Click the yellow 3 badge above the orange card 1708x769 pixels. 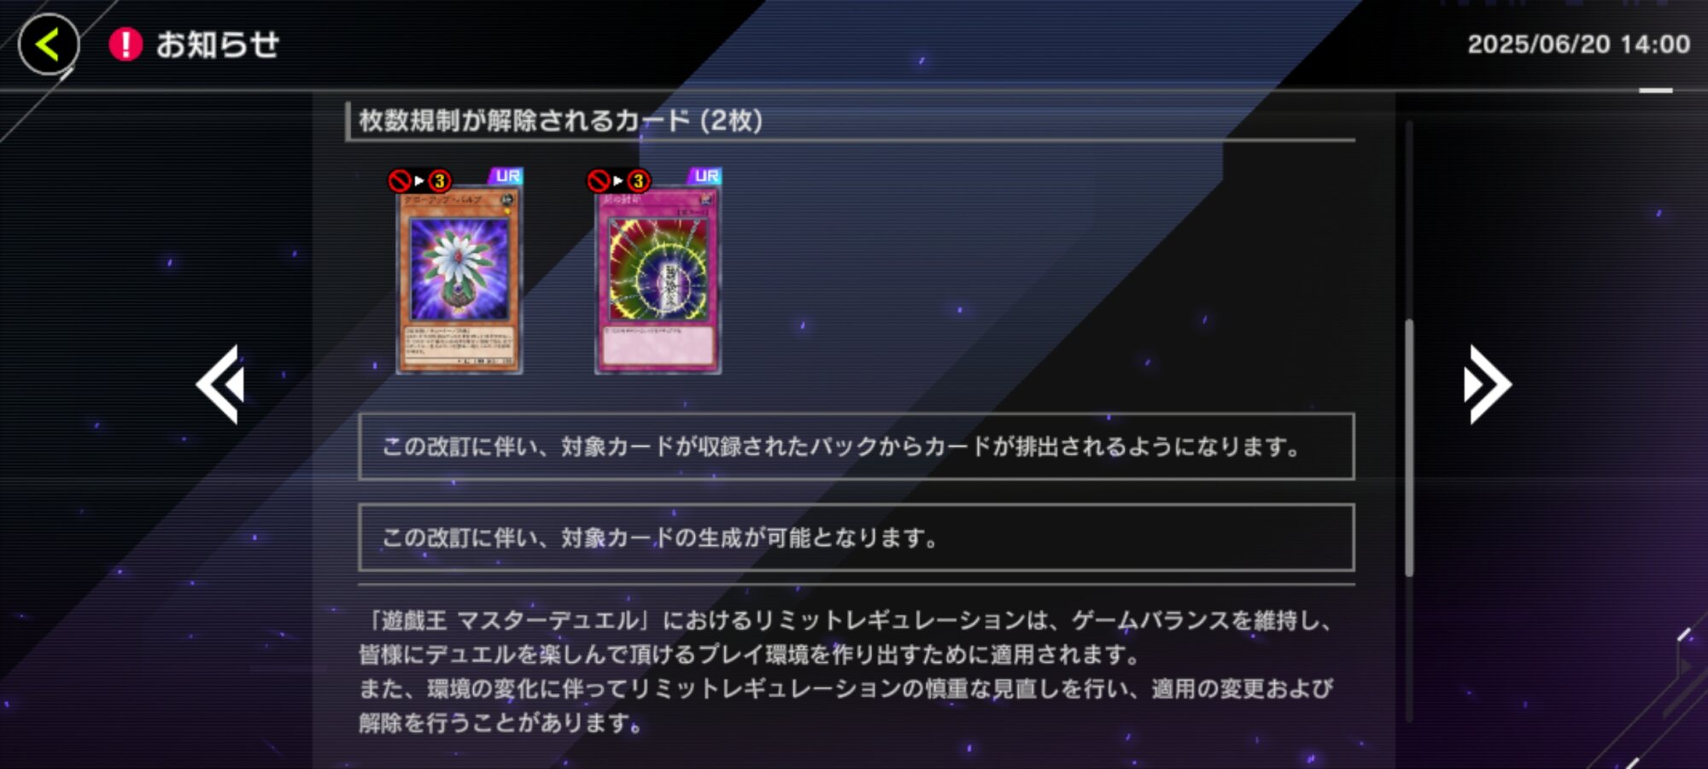coord(439,180)
